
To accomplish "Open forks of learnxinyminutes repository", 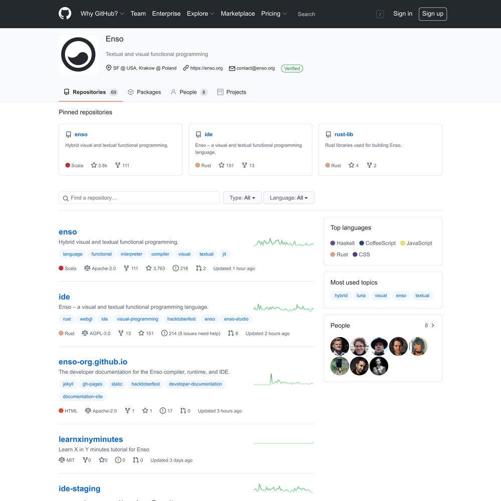I will (x=87, y=460).
